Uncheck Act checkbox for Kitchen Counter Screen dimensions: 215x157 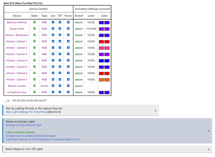coord(53,86)
